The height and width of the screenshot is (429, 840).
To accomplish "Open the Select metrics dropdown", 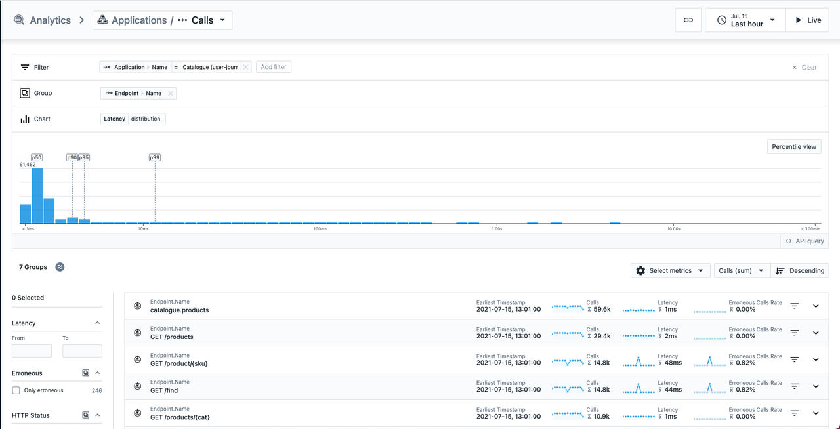I will [x=670, y=270].
